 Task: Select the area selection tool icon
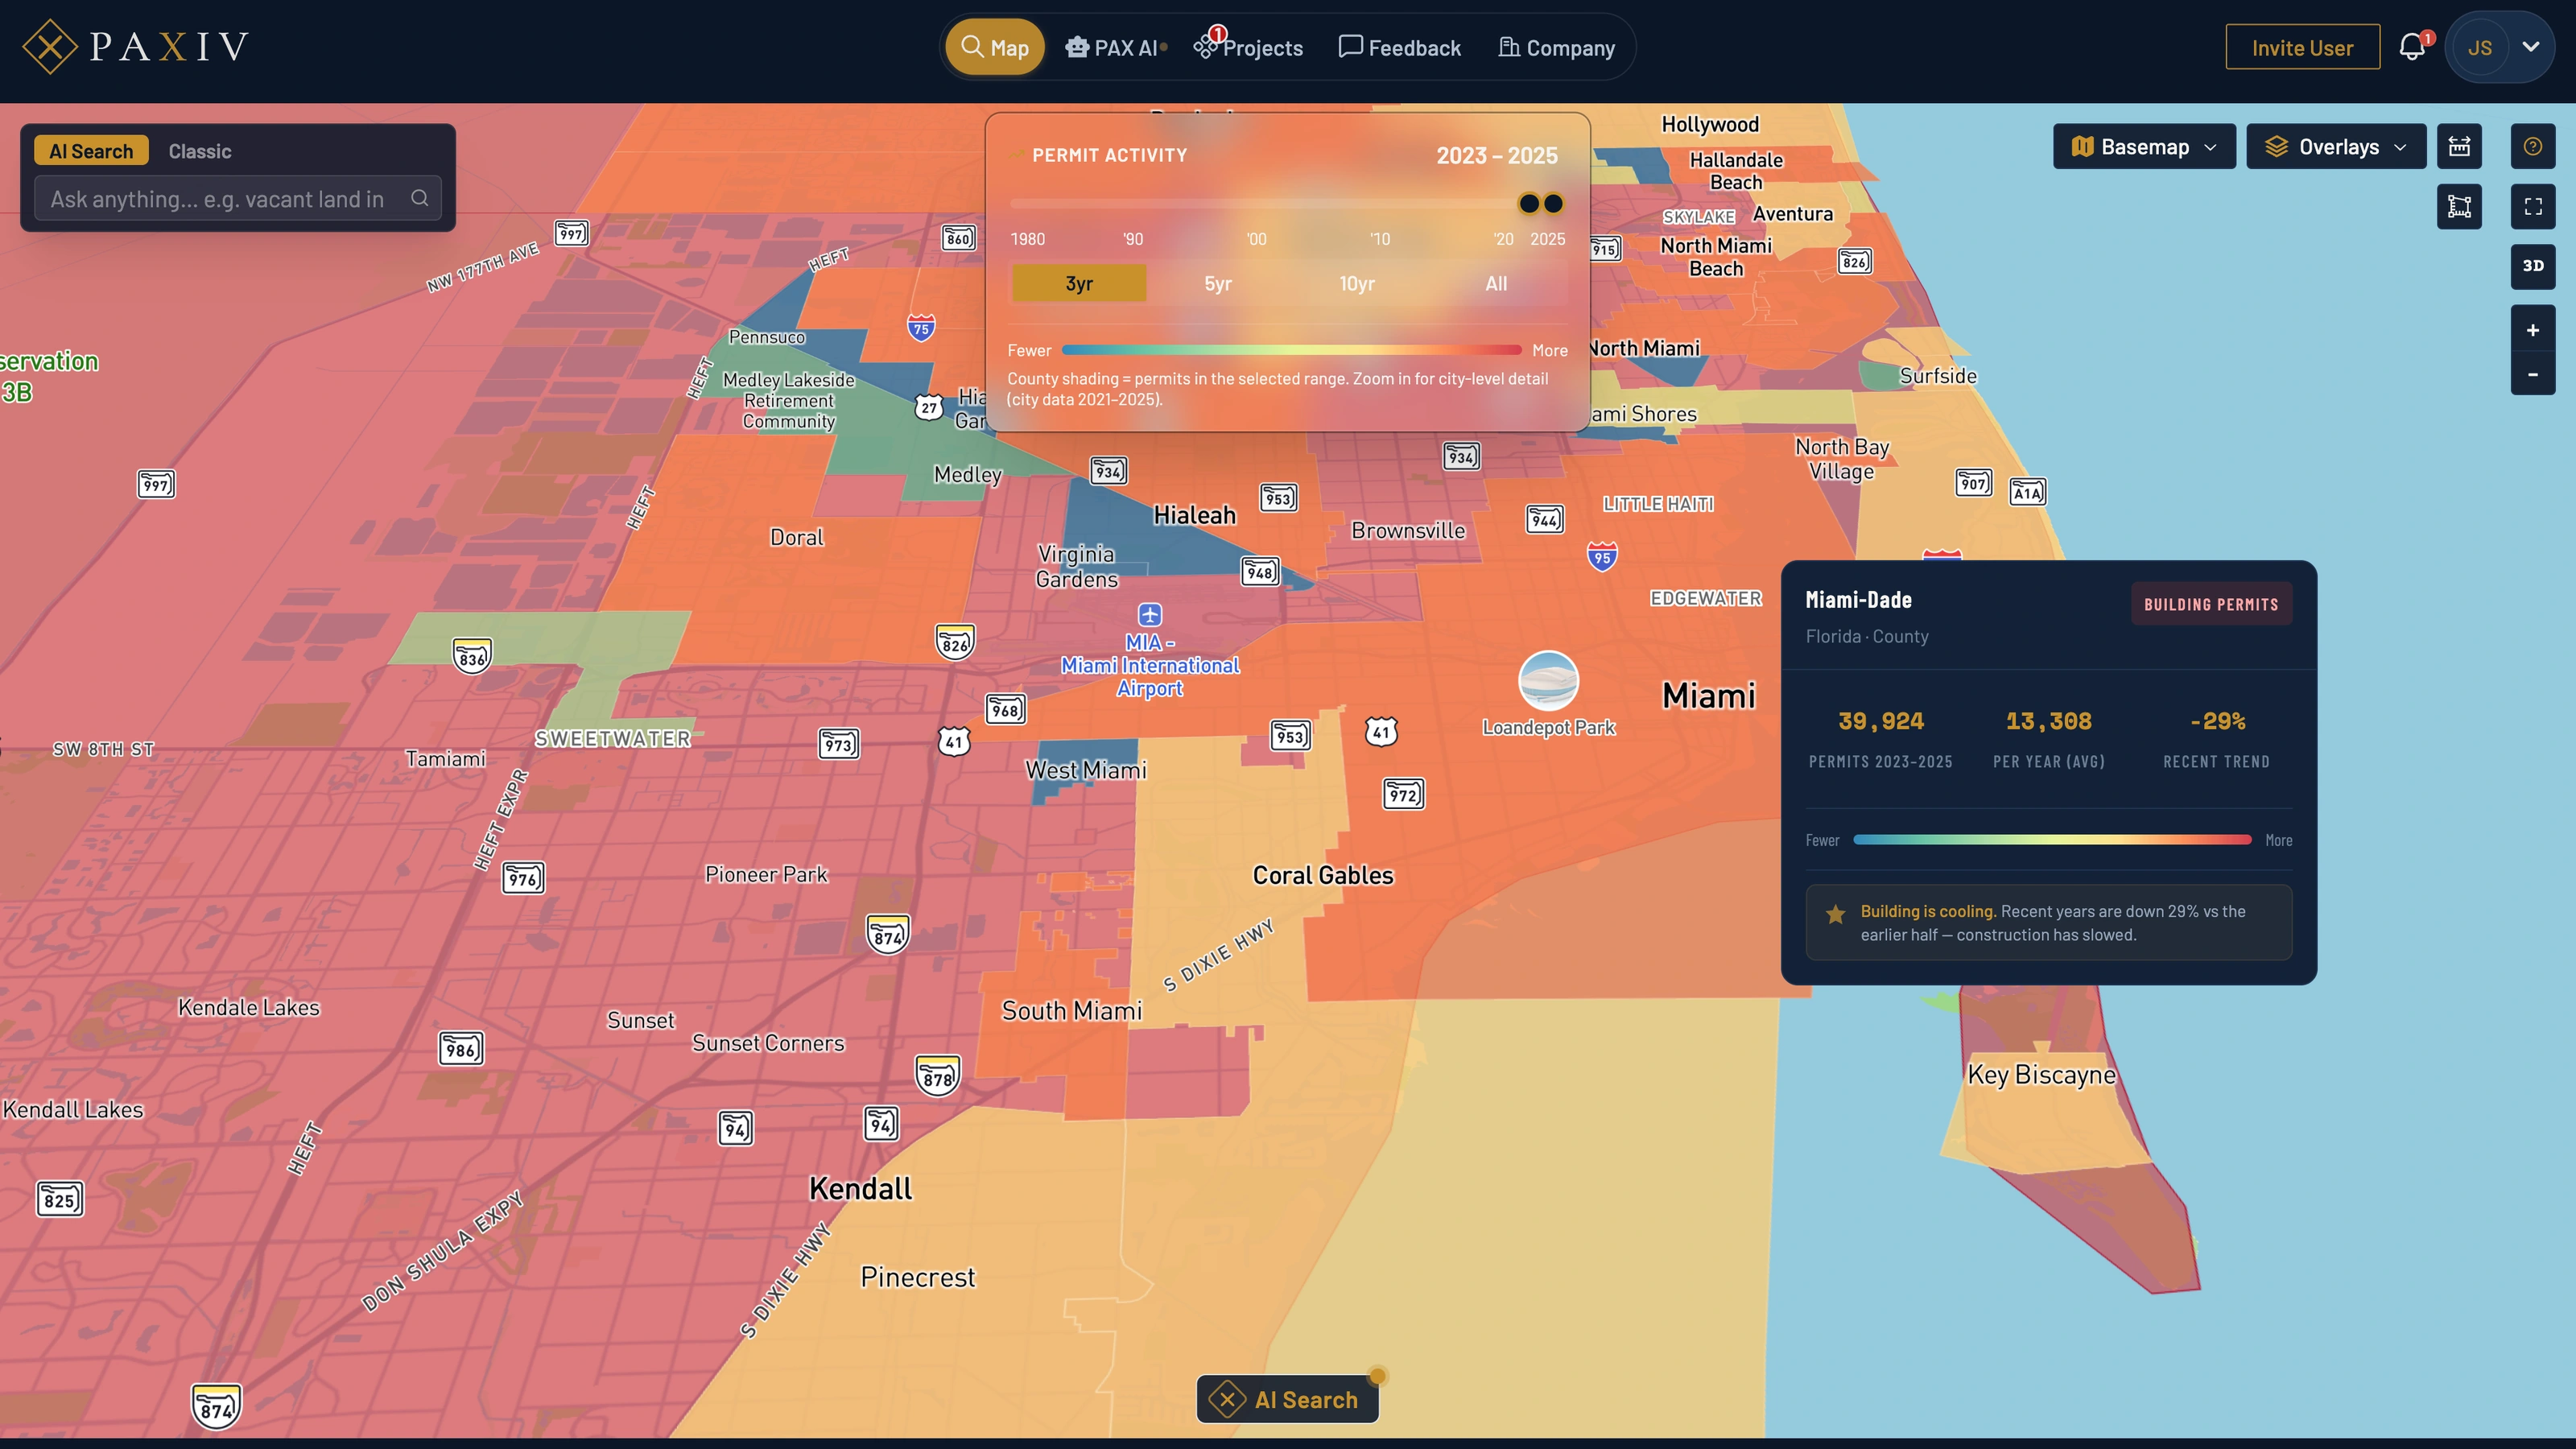[x=2459, y=207]
